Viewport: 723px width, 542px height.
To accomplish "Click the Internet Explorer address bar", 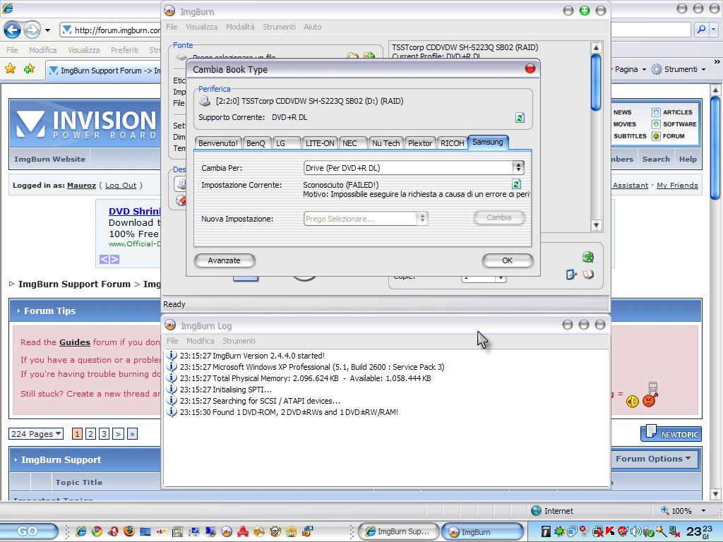I will [111, 30].
